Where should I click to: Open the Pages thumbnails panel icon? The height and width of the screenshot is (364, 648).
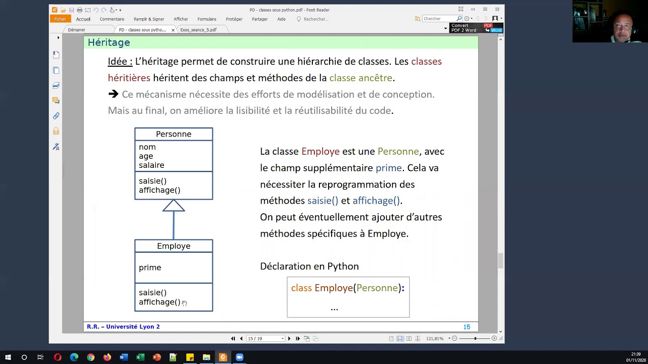point(56,70)
